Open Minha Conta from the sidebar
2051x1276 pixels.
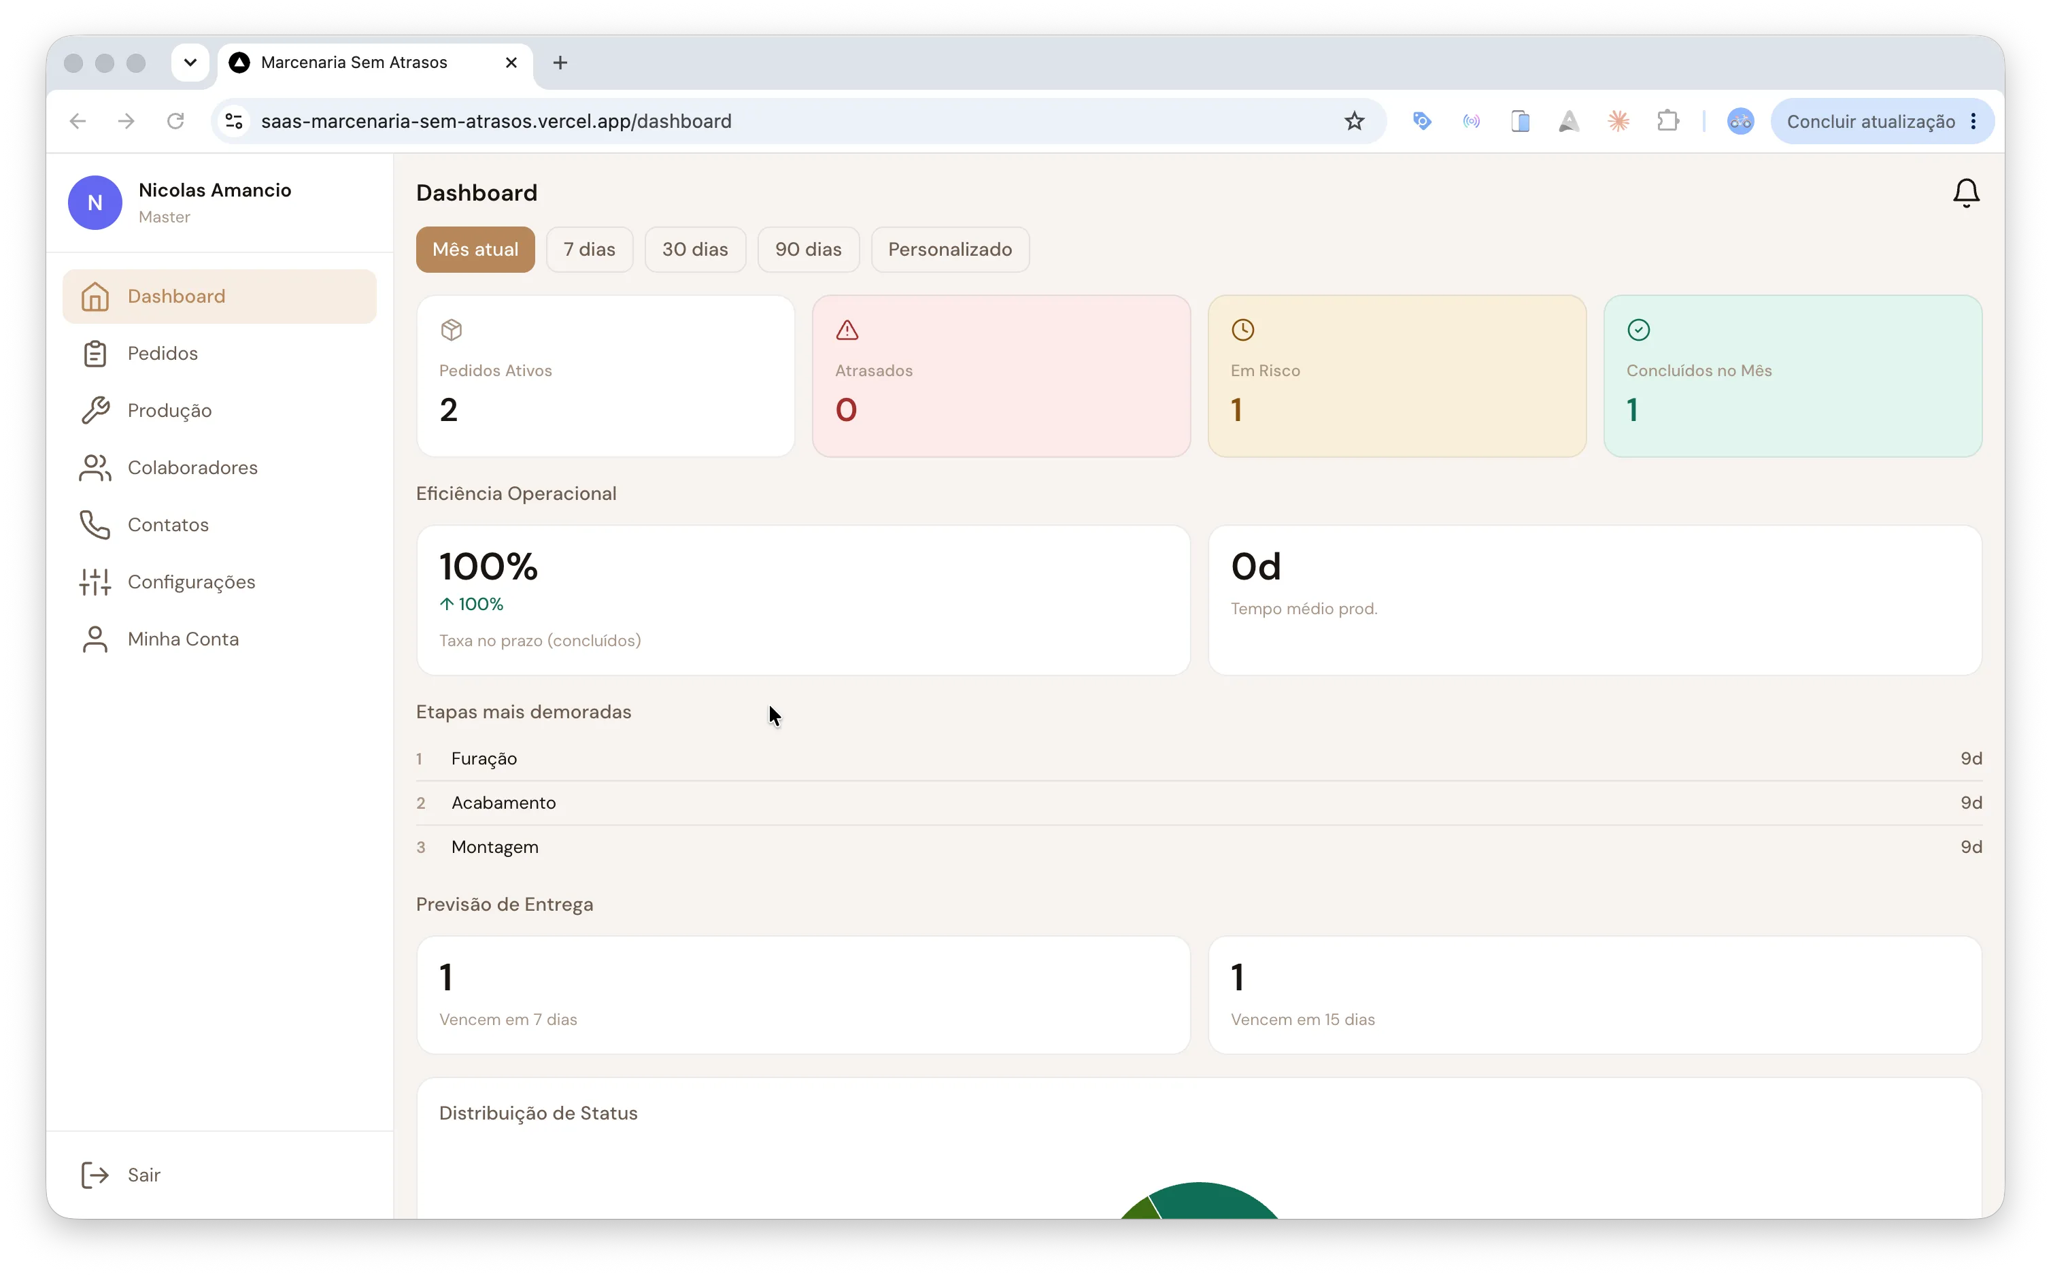[x=220, y=639]
